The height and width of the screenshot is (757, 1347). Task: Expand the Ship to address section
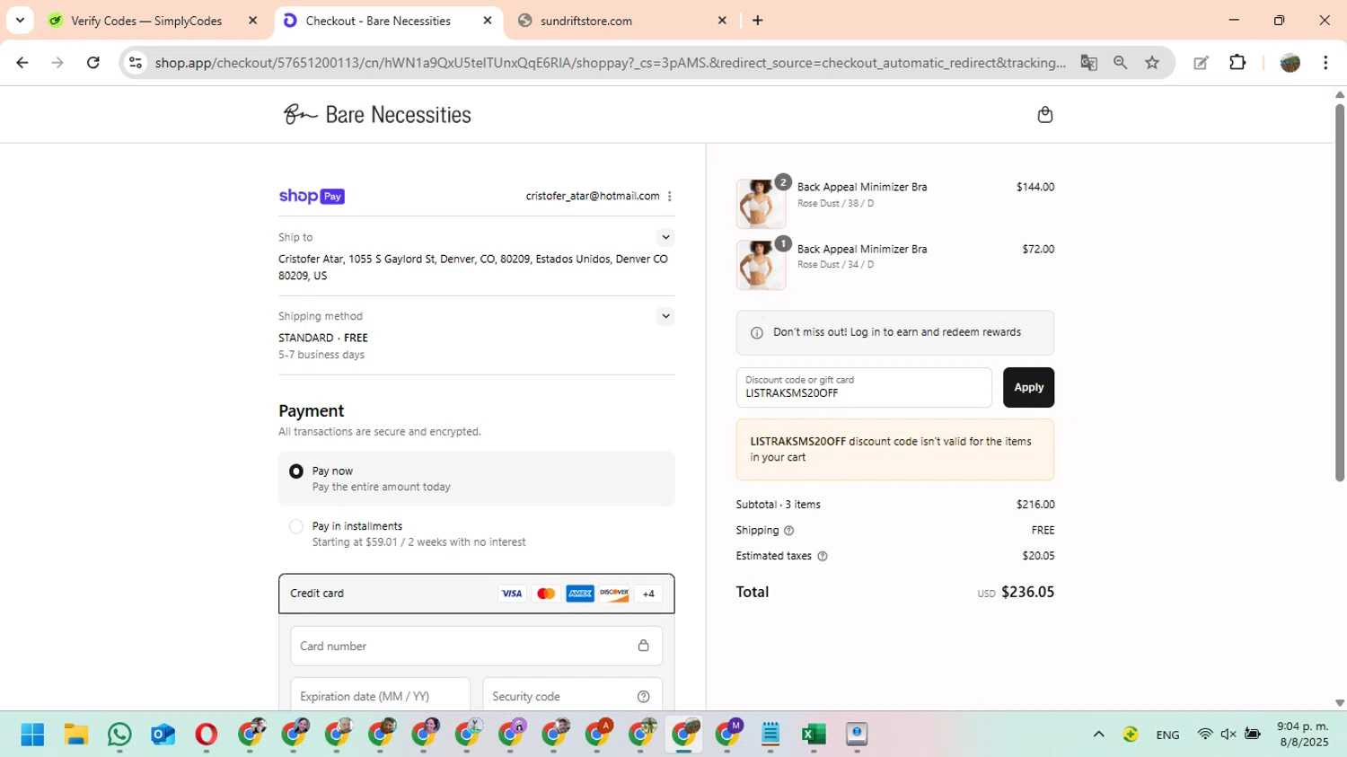click(665, 238)
